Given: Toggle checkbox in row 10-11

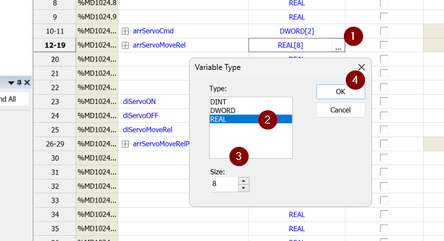Looking at the screenshot, I should click(384, 31).
